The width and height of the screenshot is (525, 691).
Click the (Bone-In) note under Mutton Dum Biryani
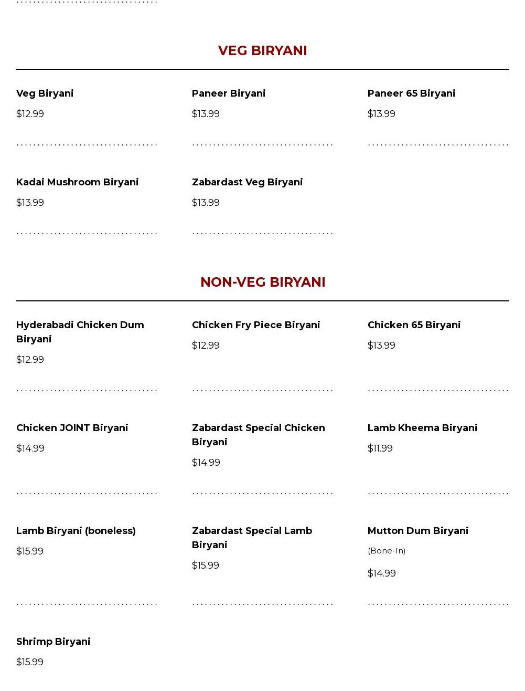(x=387, y=551)
